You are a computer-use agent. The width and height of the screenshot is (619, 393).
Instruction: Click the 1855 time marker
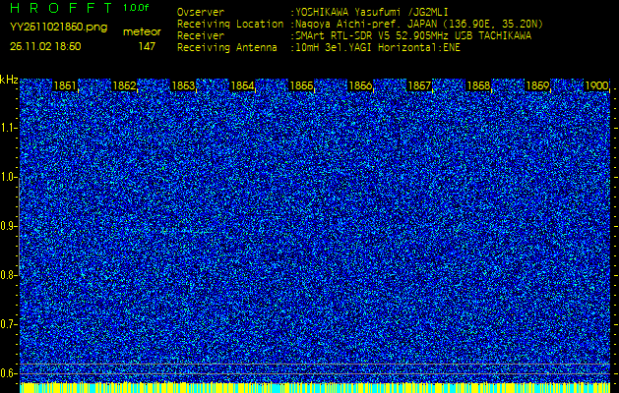301,85
